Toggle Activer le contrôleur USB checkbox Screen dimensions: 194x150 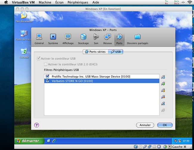pos(38,59)
